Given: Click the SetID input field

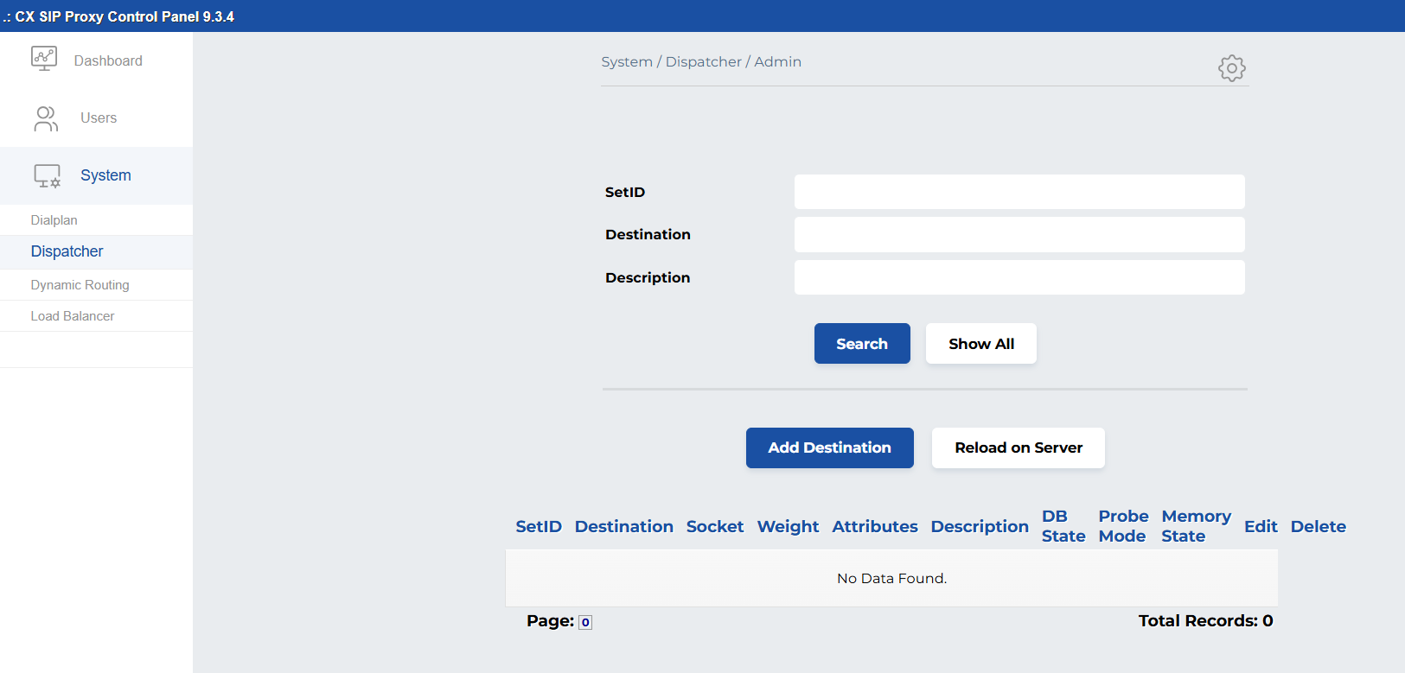Looking at the screenshot, I should pos(1019,192).
